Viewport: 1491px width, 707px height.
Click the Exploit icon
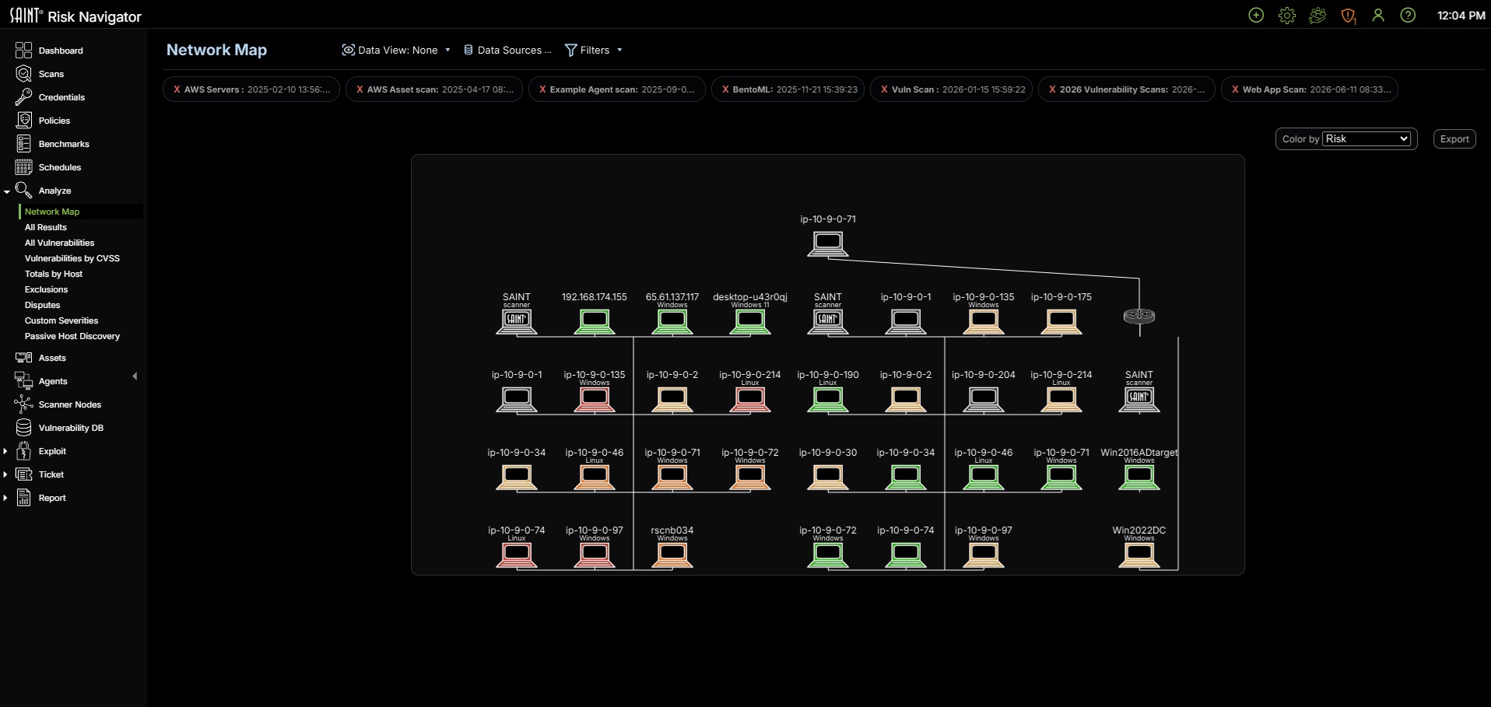tap(24, 451)
